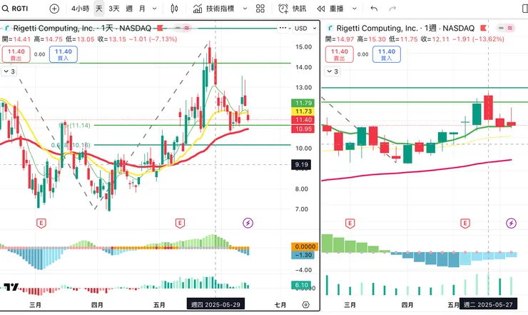Undo the last chart action
This screenshot has width=528, height=315.
click(374, 9)
